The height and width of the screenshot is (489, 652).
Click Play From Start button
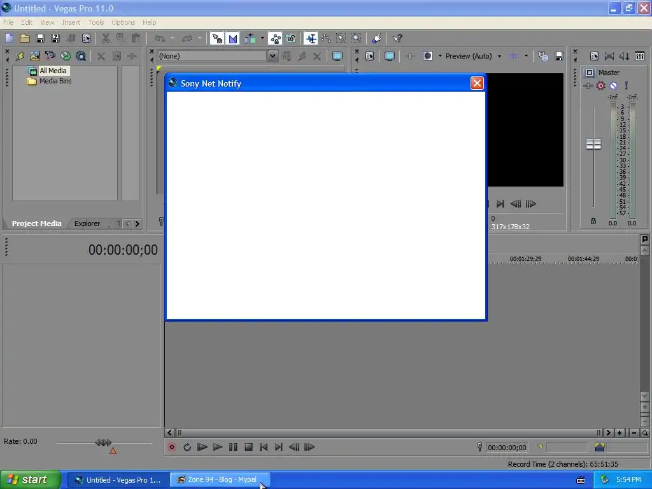pyautogui.click(x=202, y=447)
